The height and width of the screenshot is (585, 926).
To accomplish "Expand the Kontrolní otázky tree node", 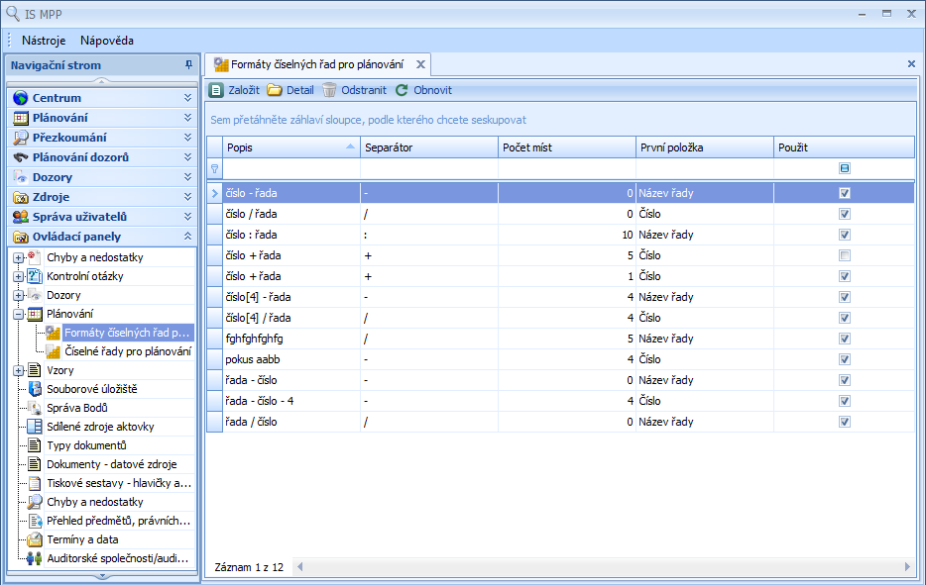I will click(18, 276).
